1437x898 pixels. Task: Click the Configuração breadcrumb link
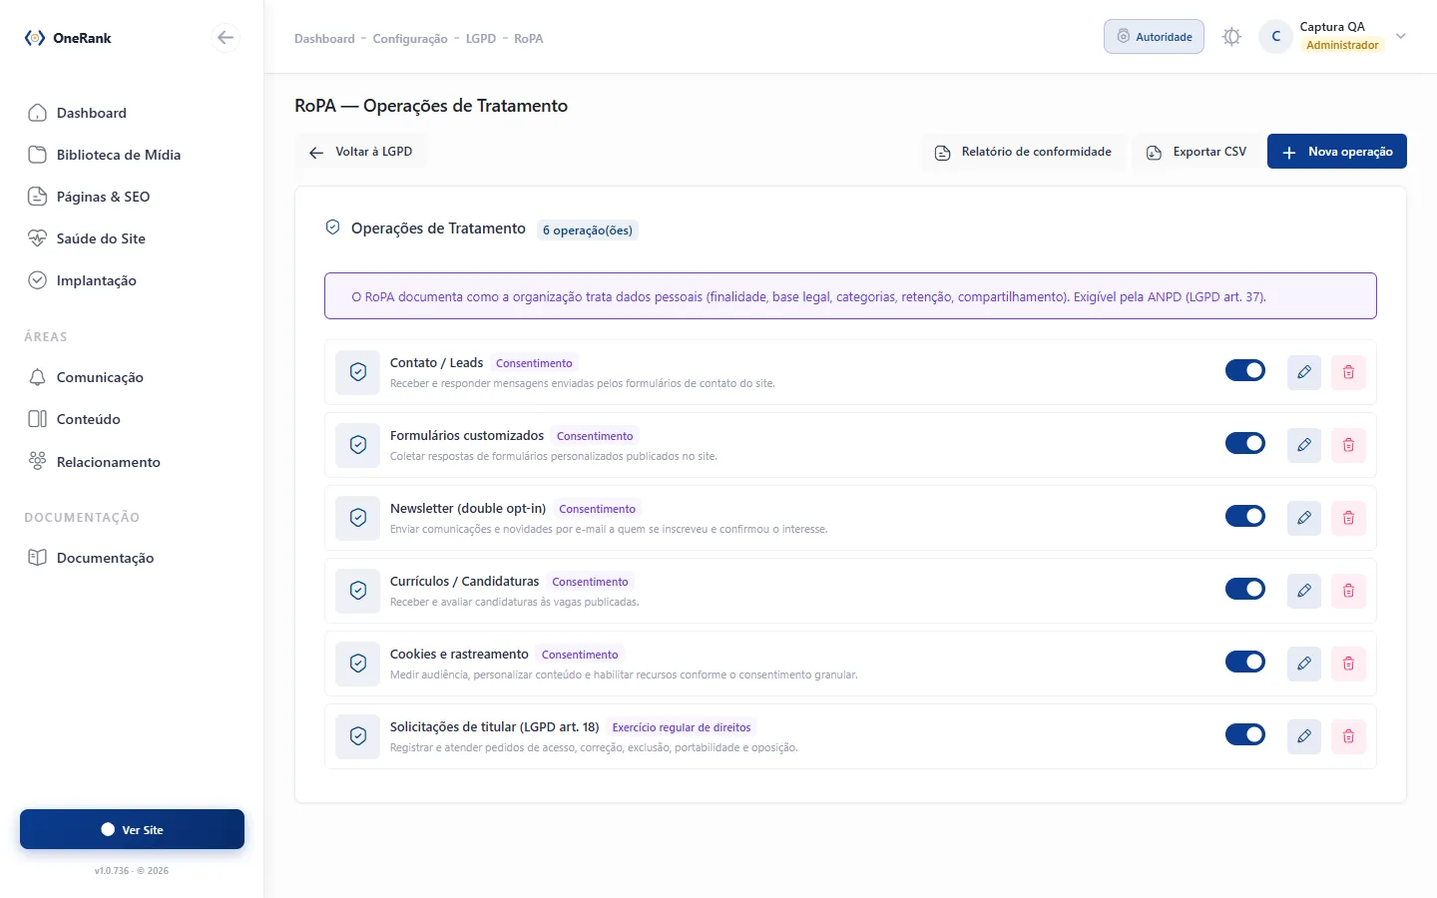click(x=410, y=39)
